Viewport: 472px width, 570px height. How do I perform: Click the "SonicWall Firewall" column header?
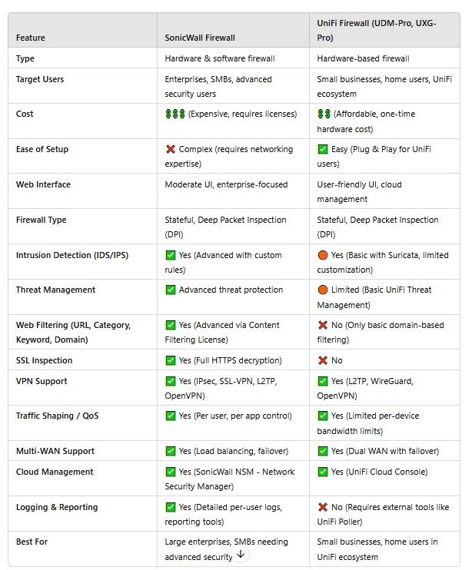pyautogui.click(x=200, y=38)
